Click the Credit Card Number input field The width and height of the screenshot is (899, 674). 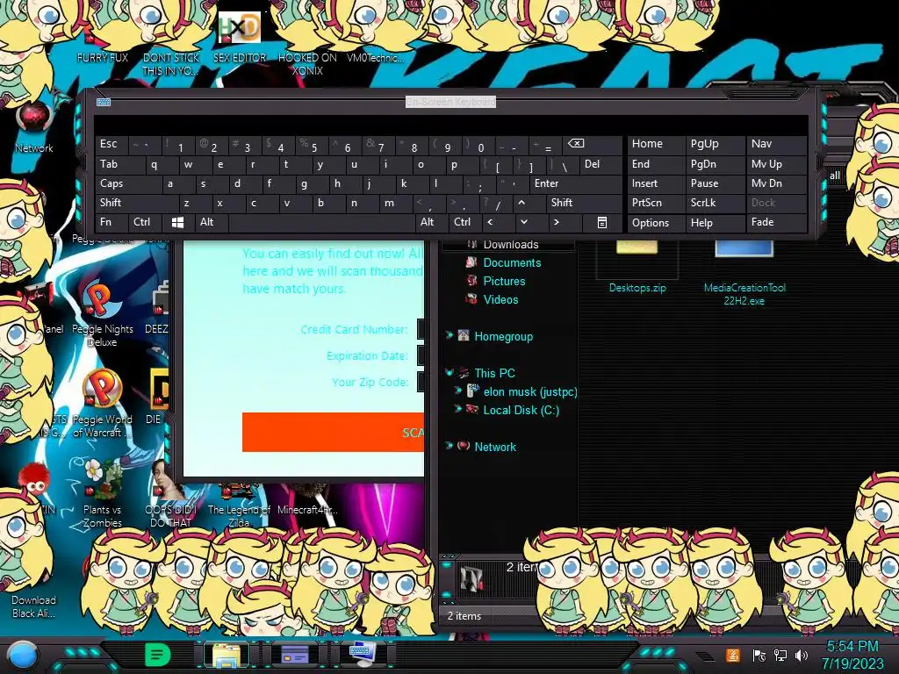[x=421, y=329]
